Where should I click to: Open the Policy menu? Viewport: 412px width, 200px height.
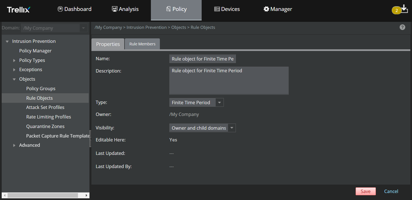176,10
